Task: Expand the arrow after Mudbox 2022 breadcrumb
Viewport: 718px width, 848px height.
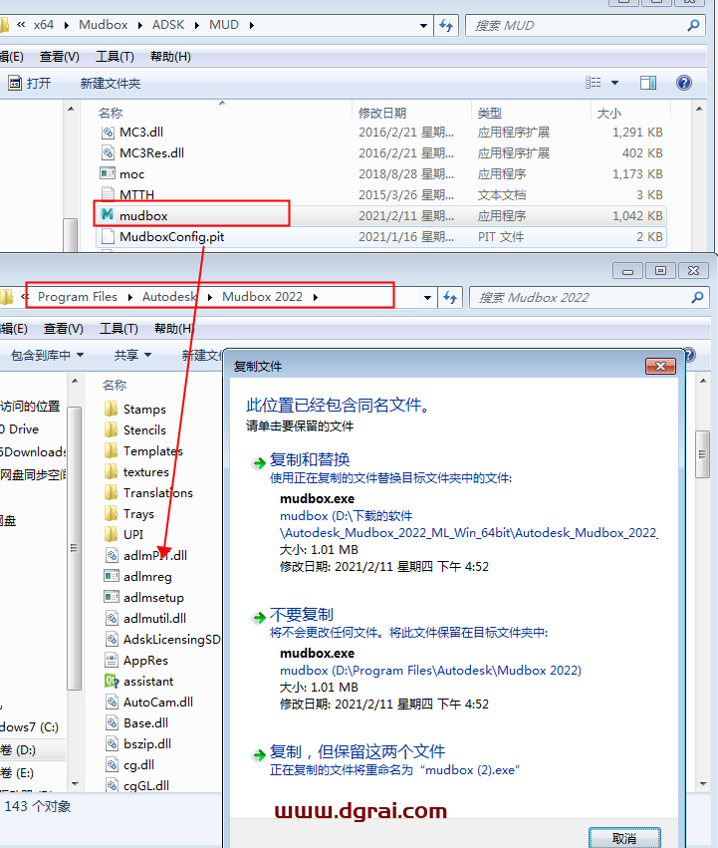Action: pyautogui.click(x=316, y=297)
